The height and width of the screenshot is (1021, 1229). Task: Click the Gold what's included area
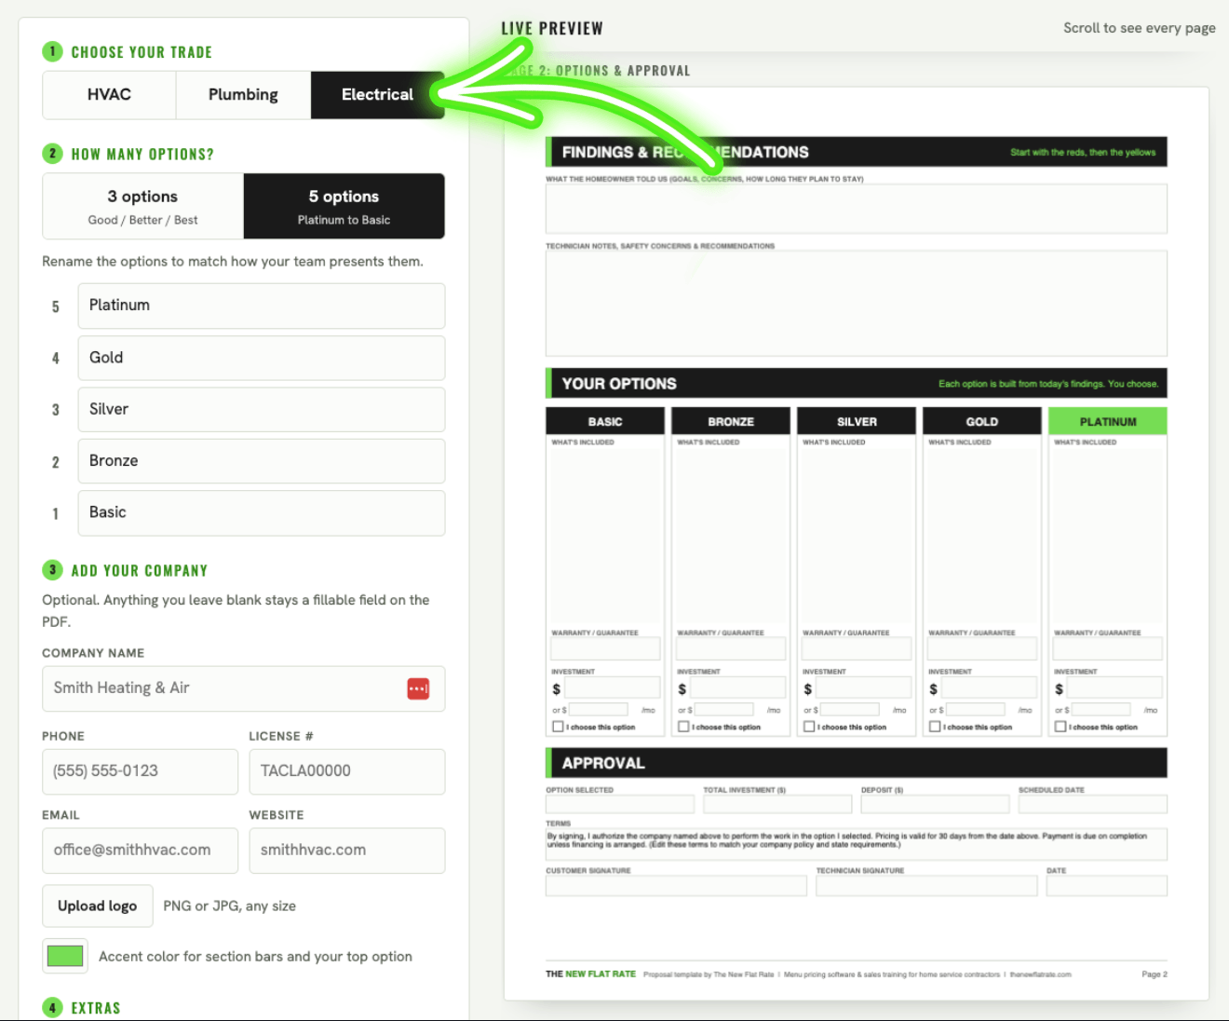tap(982, 537)
